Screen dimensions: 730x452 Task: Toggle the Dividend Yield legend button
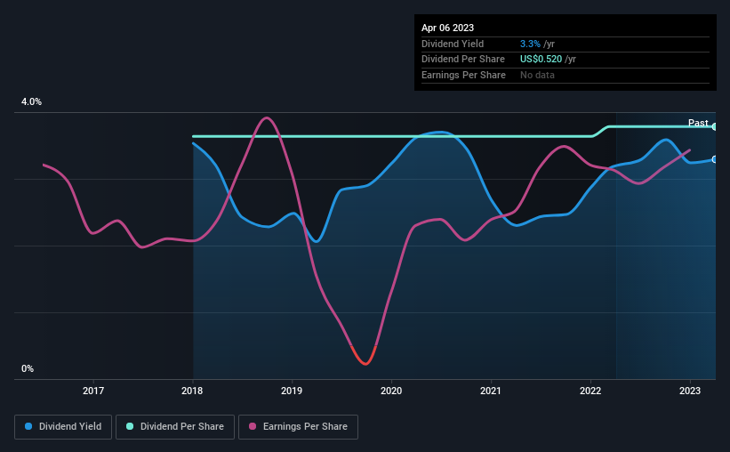63,427
